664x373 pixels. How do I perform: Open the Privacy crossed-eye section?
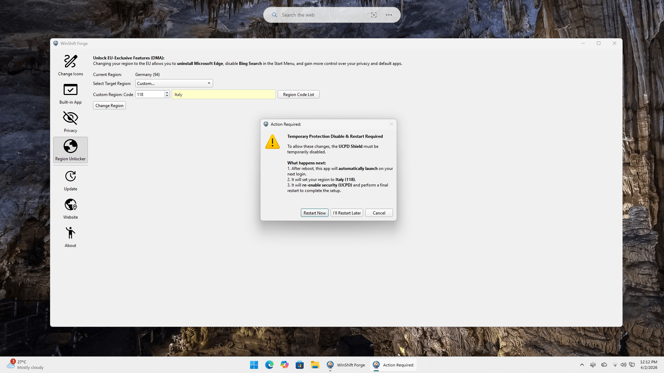(71, 122)
